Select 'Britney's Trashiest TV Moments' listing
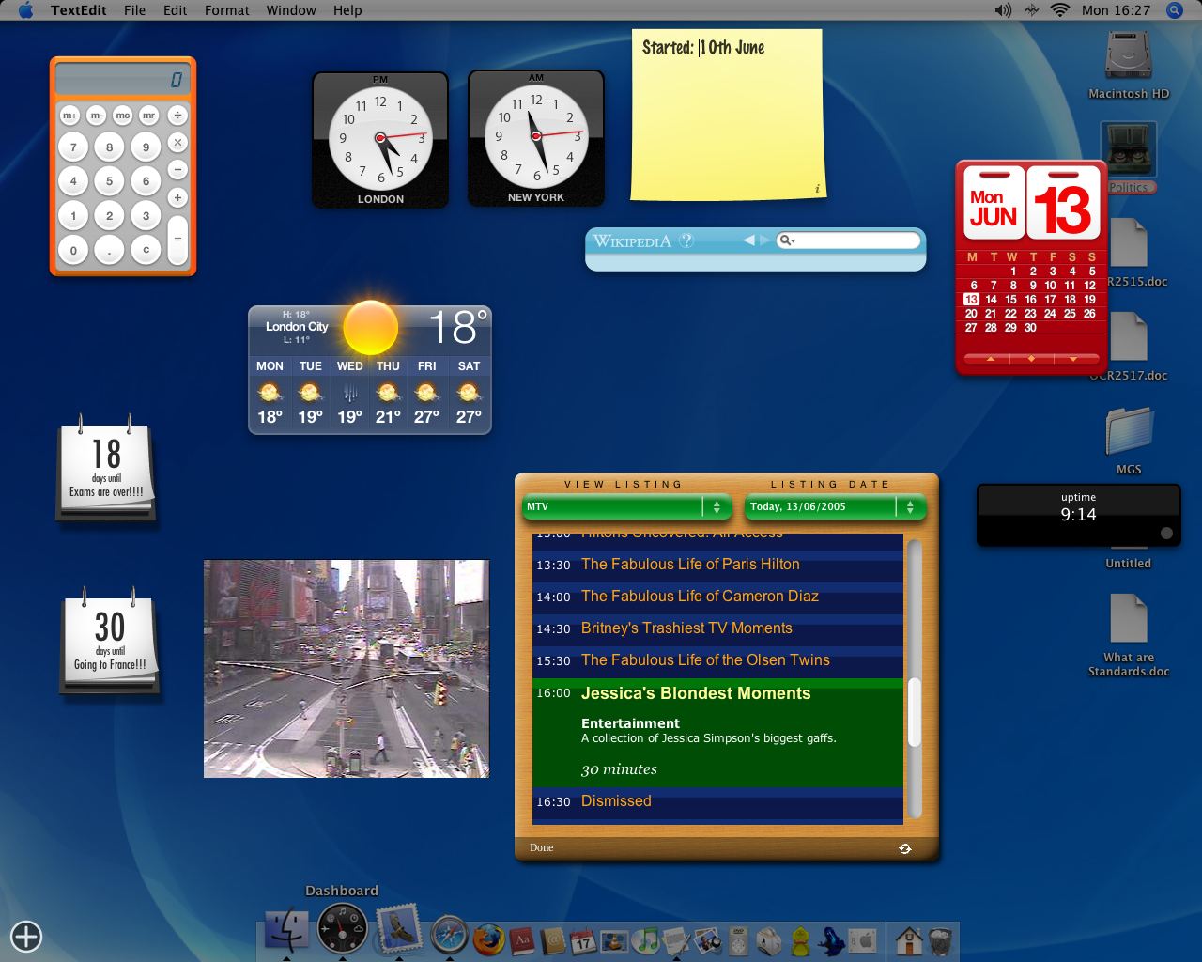Screen dimensions: 1202x962 (x=717, y=628)
